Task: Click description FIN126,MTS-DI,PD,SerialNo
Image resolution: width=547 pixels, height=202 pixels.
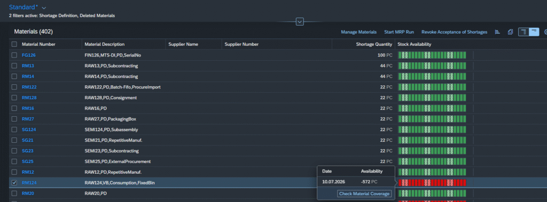Action: click(113, 55)
